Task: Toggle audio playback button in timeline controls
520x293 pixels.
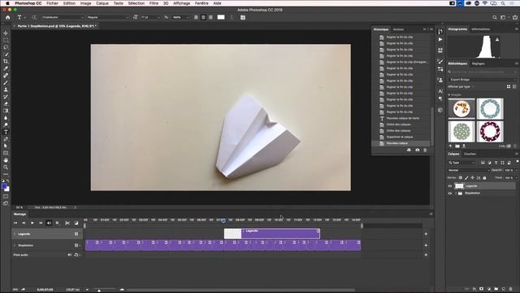Action: pyautogui.click(x=49, y=223)
